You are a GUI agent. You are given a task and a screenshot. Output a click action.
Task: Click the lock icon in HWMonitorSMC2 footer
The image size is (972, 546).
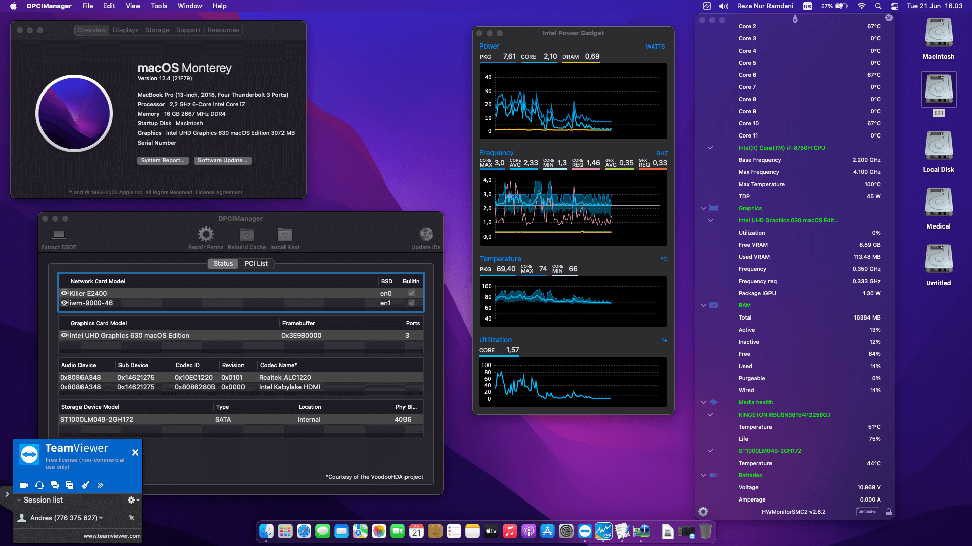click(x=888, y=512)
